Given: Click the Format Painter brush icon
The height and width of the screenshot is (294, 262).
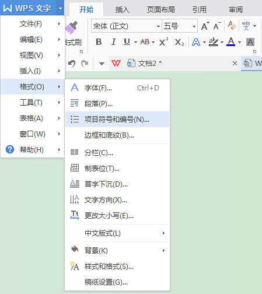Looking at the screenshot, I should coord(71,27).
